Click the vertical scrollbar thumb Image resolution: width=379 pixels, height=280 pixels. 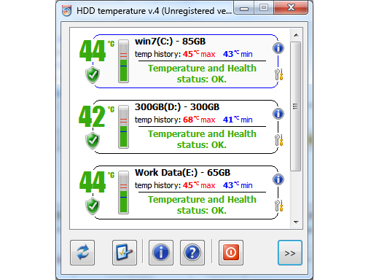296,106
